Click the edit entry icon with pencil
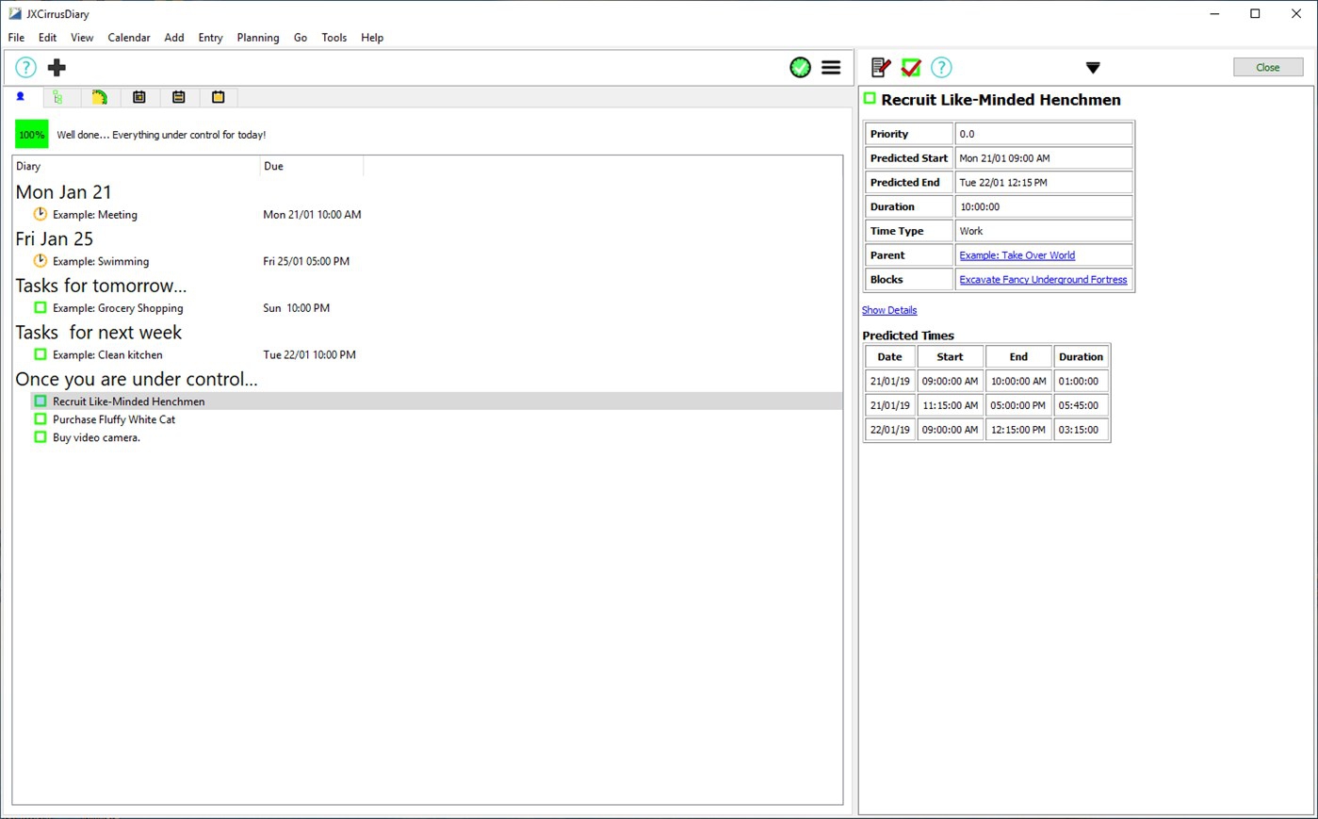This screenshot has height=819, width=1318. coord(880,67)
